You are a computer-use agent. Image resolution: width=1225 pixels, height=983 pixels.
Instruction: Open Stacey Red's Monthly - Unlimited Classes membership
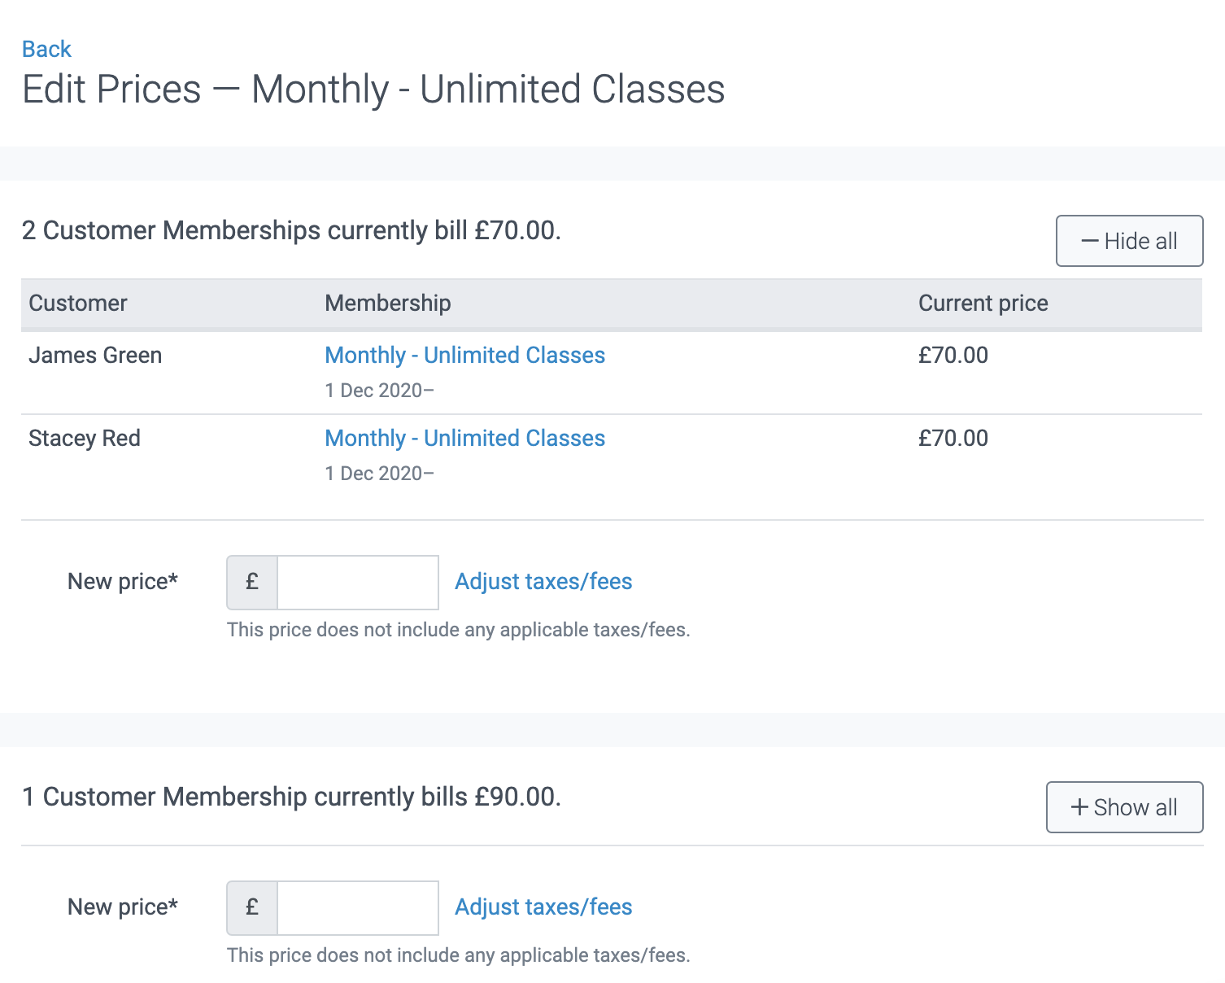(x=464, y=438)
